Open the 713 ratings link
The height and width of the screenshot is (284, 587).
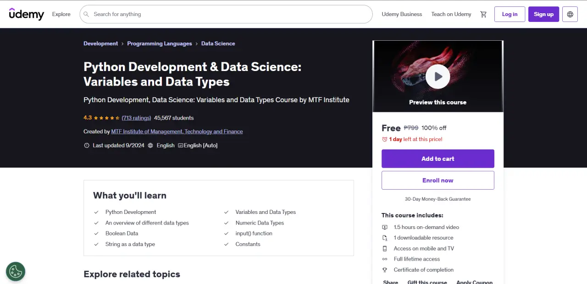click(x=136, y=118)
